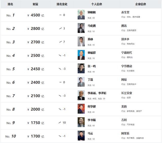The width and height of the screenshot is (162, 143).
Task: Click the up-arrow icon beside 10
Action: [60, 123]
